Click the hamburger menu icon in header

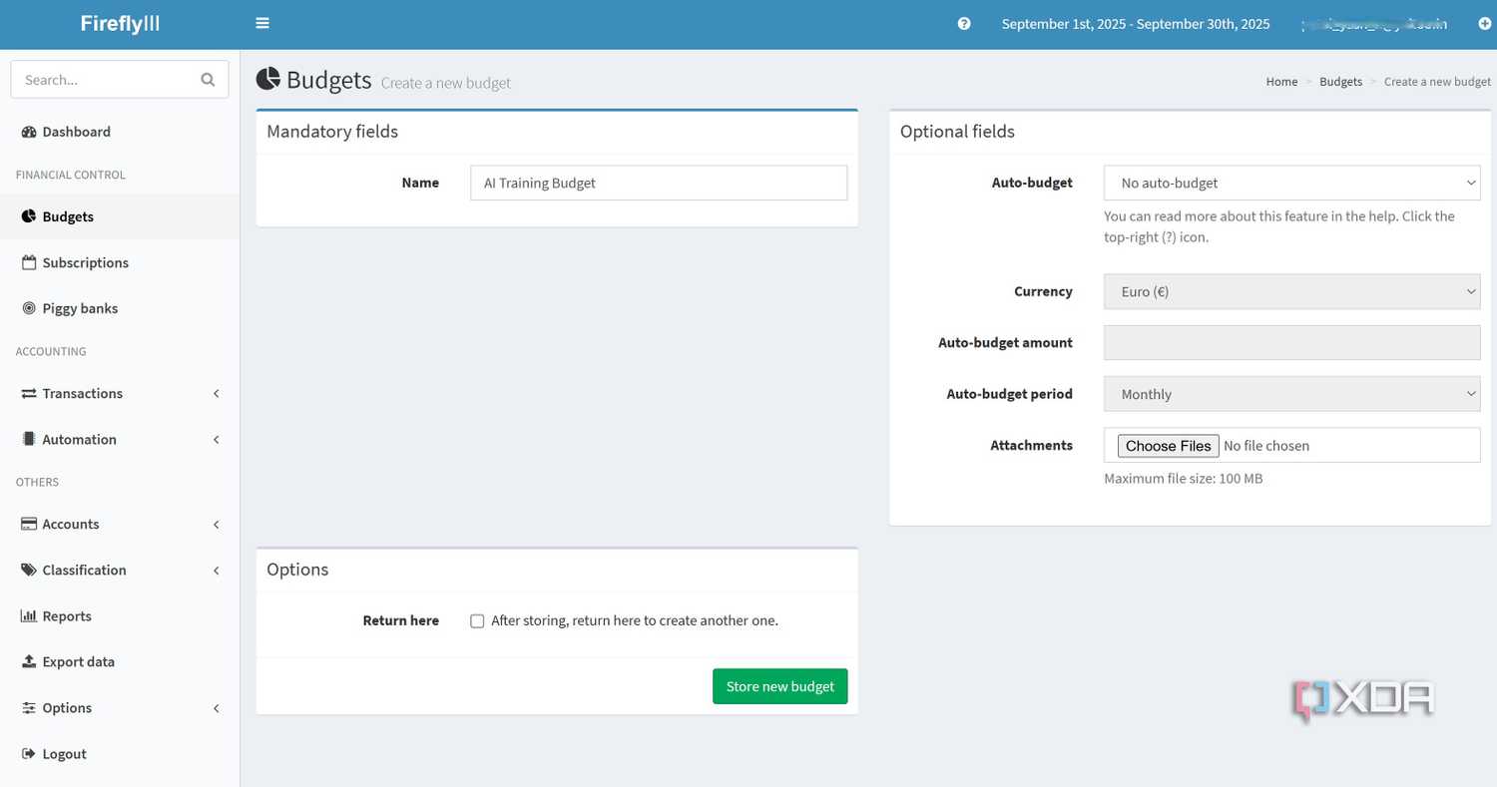click(x=262, y=23)
